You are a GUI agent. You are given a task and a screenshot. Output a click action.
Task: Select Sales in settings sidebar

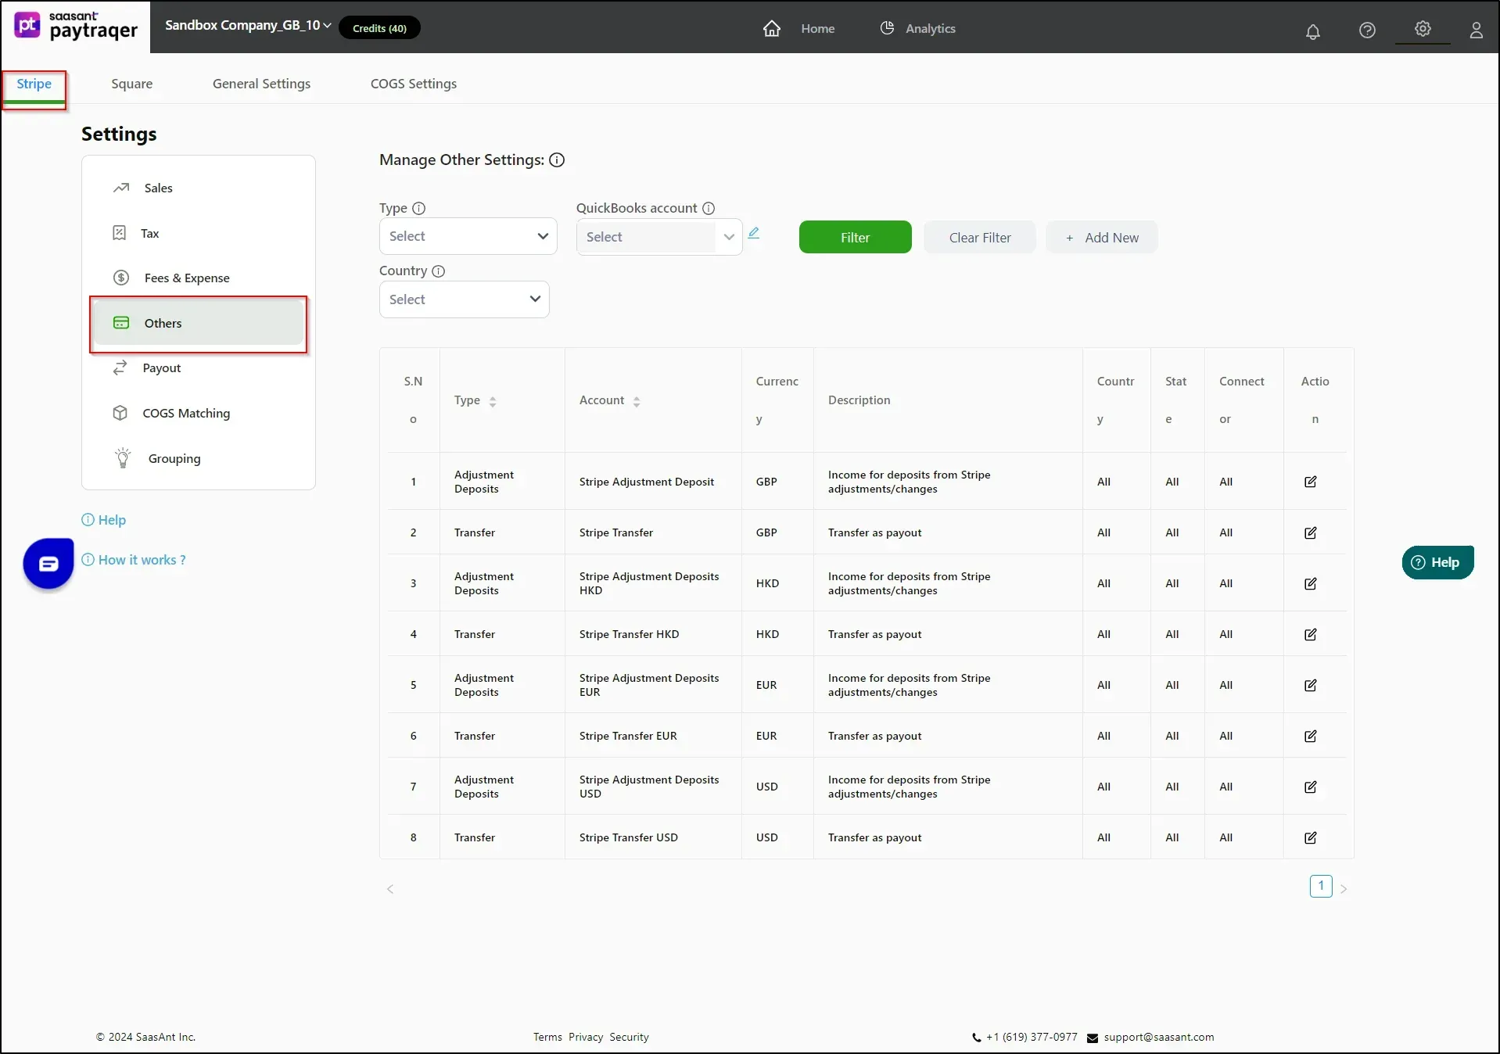coord(199,188)
